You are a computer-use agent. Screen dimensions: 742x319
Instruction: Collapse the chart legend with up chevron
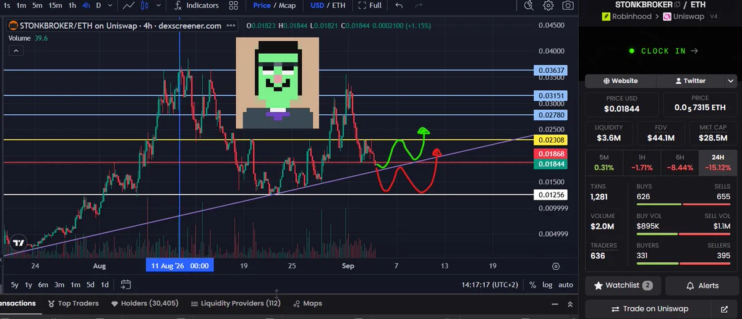[15, 51]
